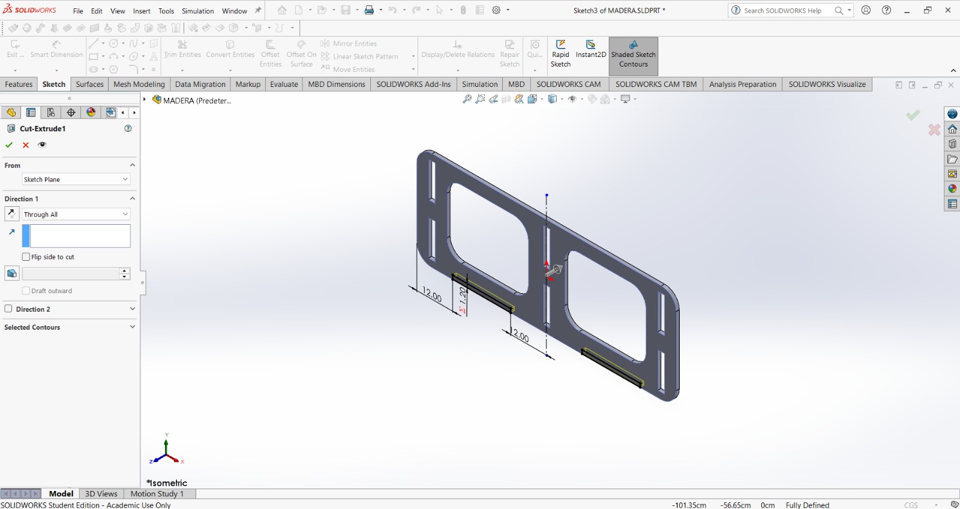Expand the Selected Contours section
The width and height of the screenshot is (960, 509).
click(132, 327)
